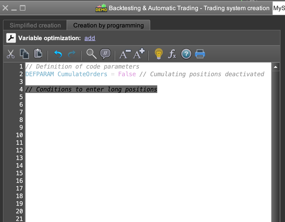Screen dimensions: 285x222
Task: Select Creation by programming tab
Action: (x=108, y=25)
